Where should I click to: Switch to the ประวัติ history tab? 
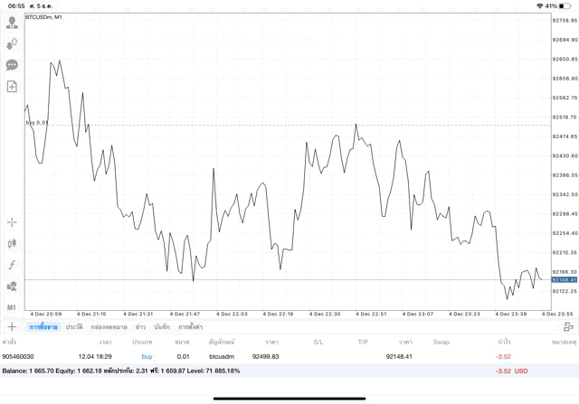tap(74, 327)
